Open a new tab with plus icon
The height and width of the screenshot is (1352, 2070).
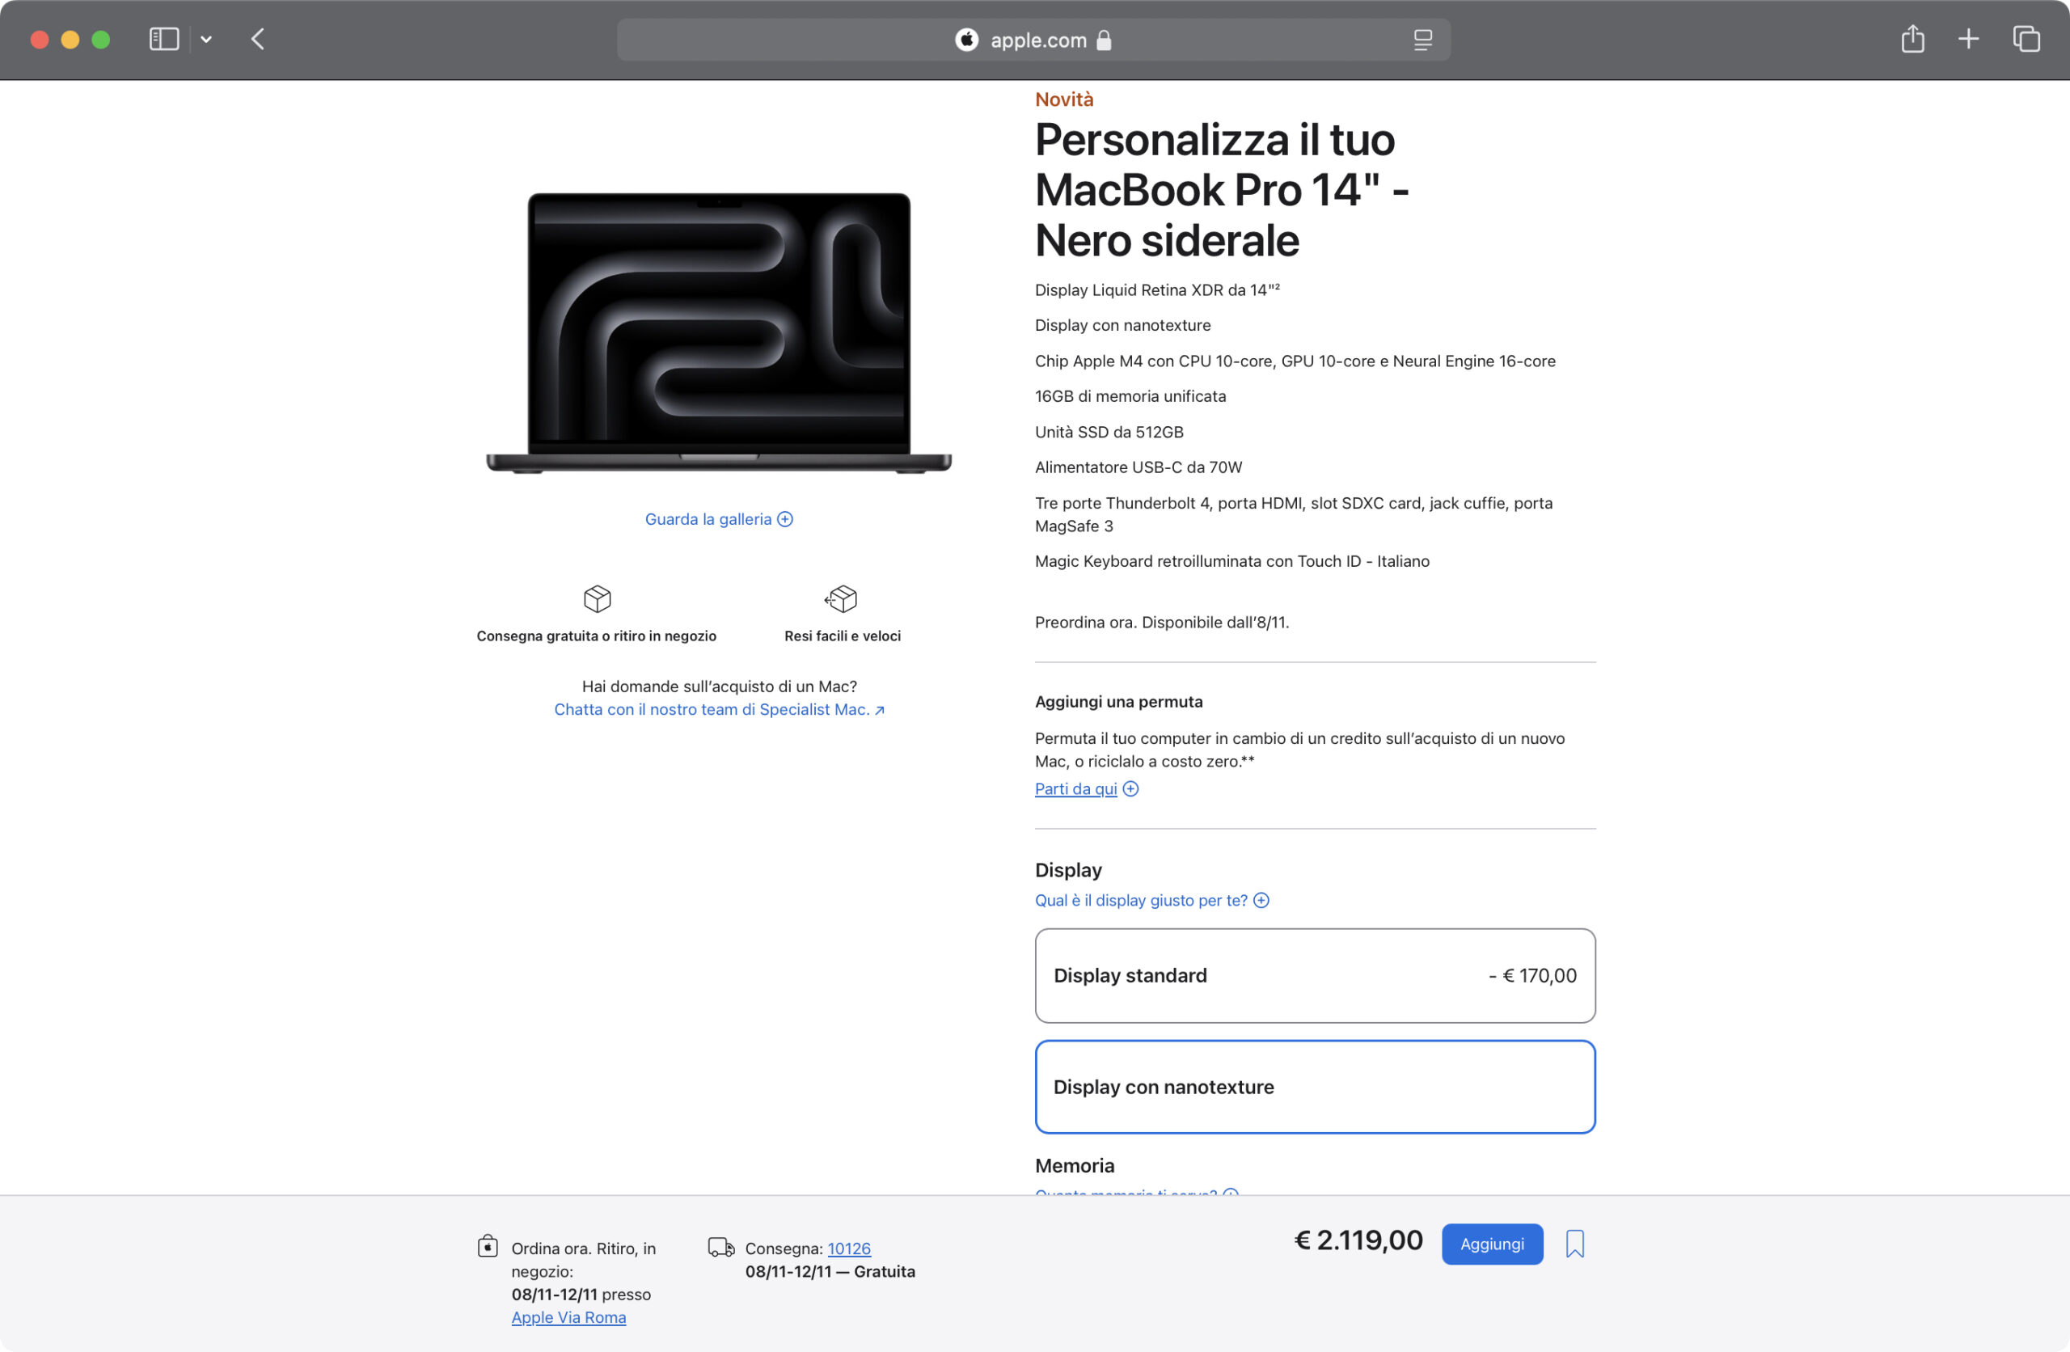1969,39
